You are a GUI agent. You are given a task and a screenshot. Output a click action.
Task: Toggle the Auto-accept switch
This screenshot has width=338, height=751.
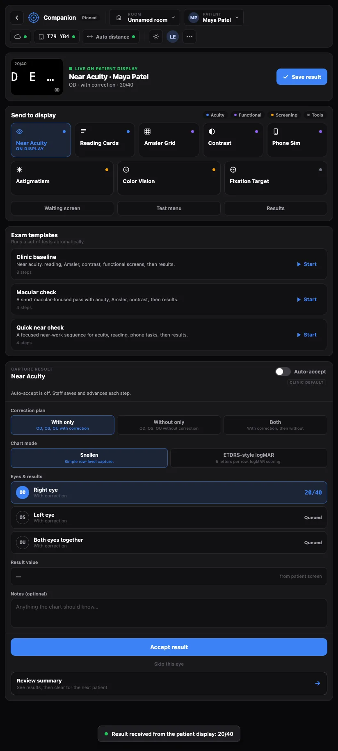point(283,371)
